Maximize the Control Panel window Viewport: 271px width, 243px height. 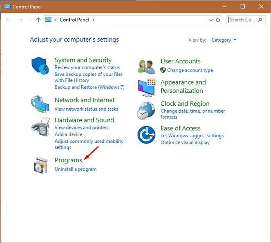coord(243,7)
